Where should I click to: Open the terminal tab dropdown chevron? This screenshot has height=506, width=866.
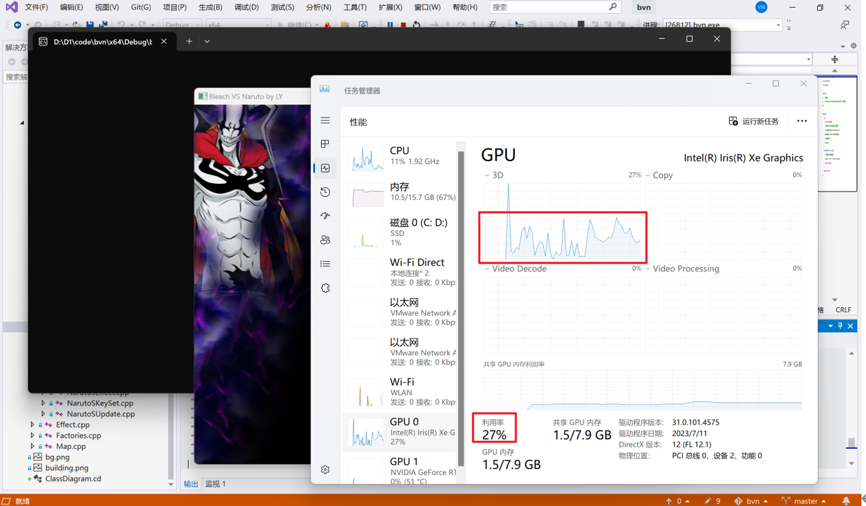coord(207,41)
